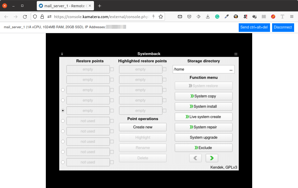Switch to the mail_server_1 browser tab

65,6
